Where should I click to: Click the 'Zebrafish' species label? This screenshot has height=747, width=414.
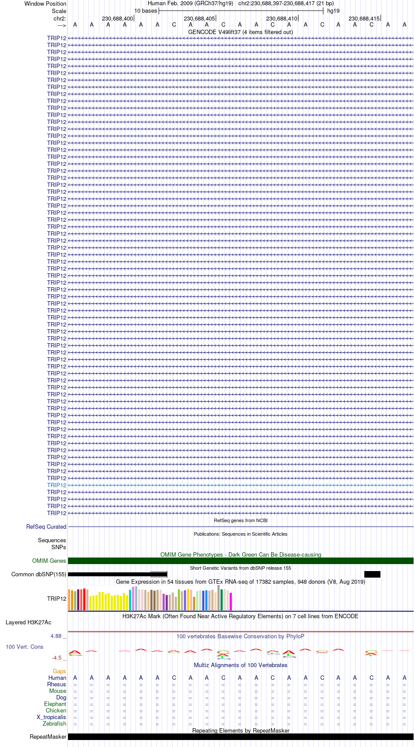(54, 723)
